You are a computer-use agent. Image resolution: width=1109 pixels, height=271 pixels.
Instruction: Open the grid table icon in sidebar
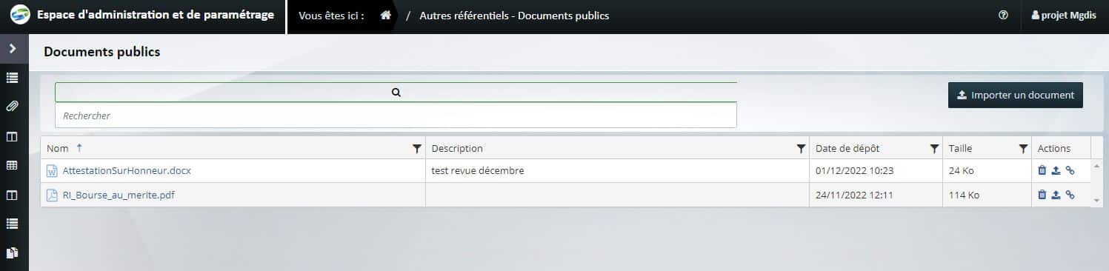tap(13, 165)
